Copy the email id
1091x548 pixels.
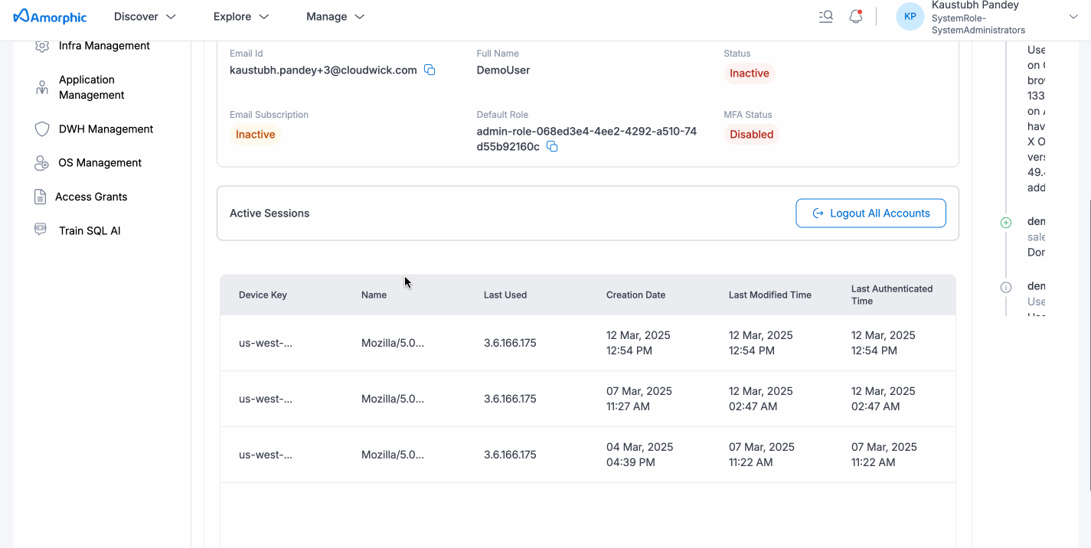[430, 70]
